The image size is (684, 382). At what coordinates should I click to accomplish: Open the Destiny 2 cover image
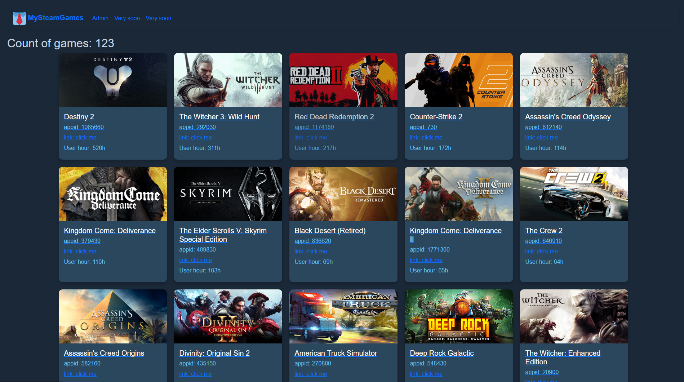[113, 80]
